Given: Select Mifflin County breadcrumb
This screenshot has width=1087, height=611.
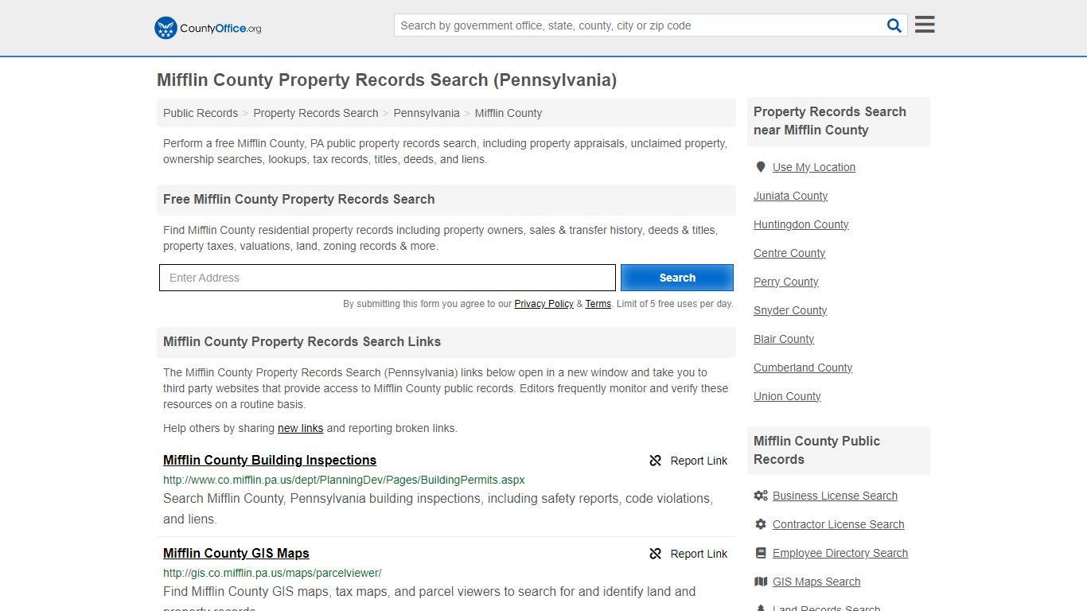Looking at the screenshot, I should 508,113.
